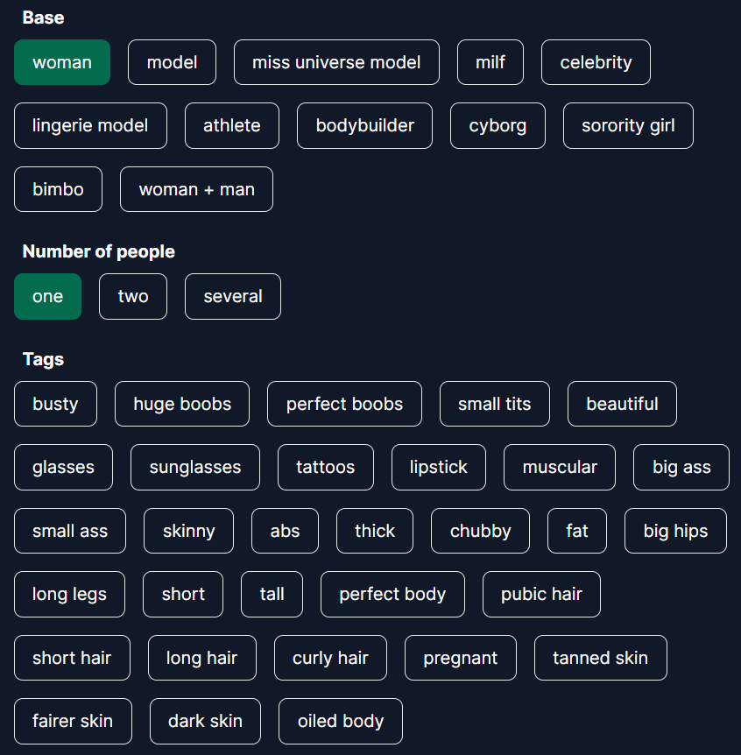Click the selected 'one' people option
This screenshot has width=741, height=755.
click(x=47, y=296)
